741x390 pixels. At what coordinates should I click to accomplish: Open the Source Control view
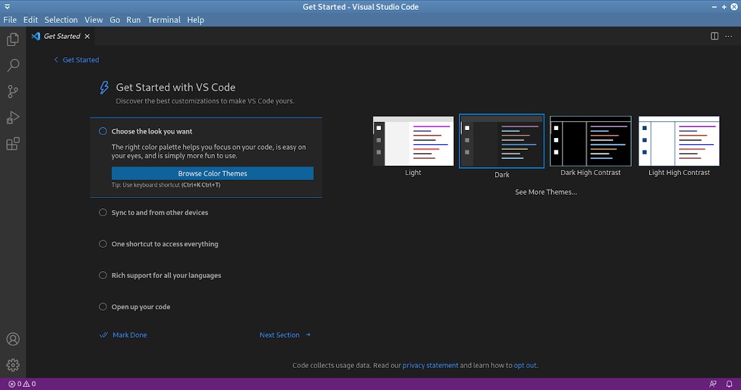[12, 92]
